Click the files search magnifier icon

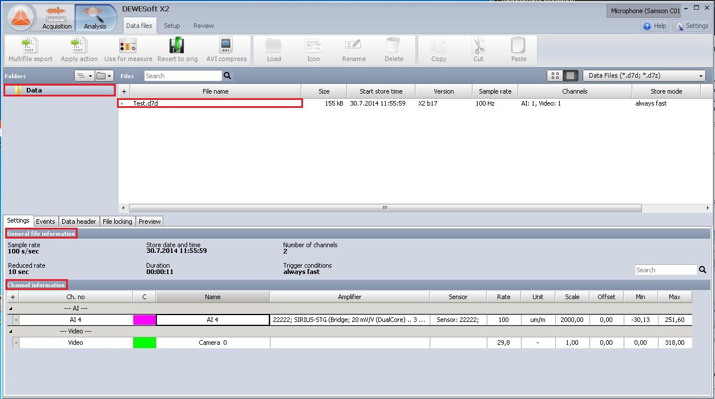(227, 76)
